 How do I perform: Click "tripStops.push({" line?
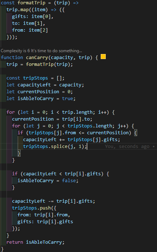34,208
